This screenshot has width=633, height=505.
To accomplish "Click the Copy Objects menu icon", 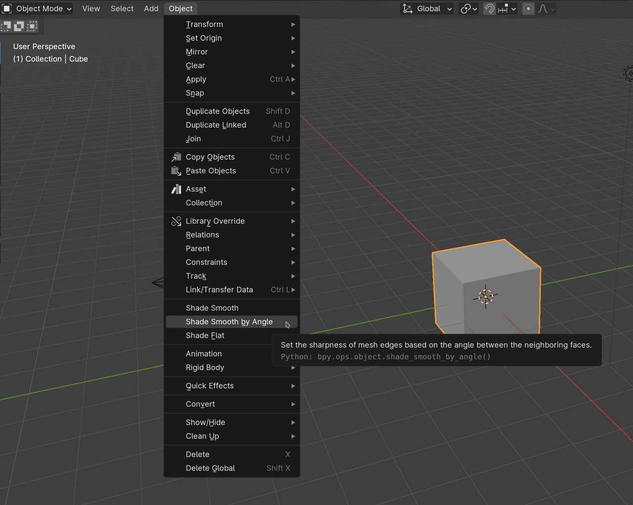I will (176, 157).
